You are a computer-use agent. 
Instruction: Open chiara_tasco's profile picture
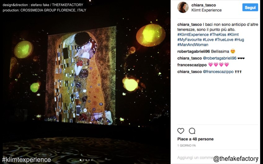click(x=183, y=7)
